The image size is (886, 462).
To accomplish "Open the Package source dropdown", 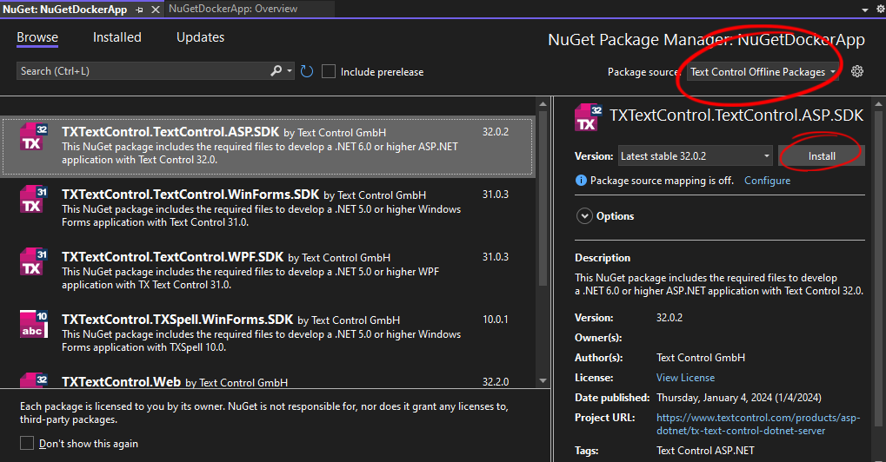I will (x=763, y=71).
